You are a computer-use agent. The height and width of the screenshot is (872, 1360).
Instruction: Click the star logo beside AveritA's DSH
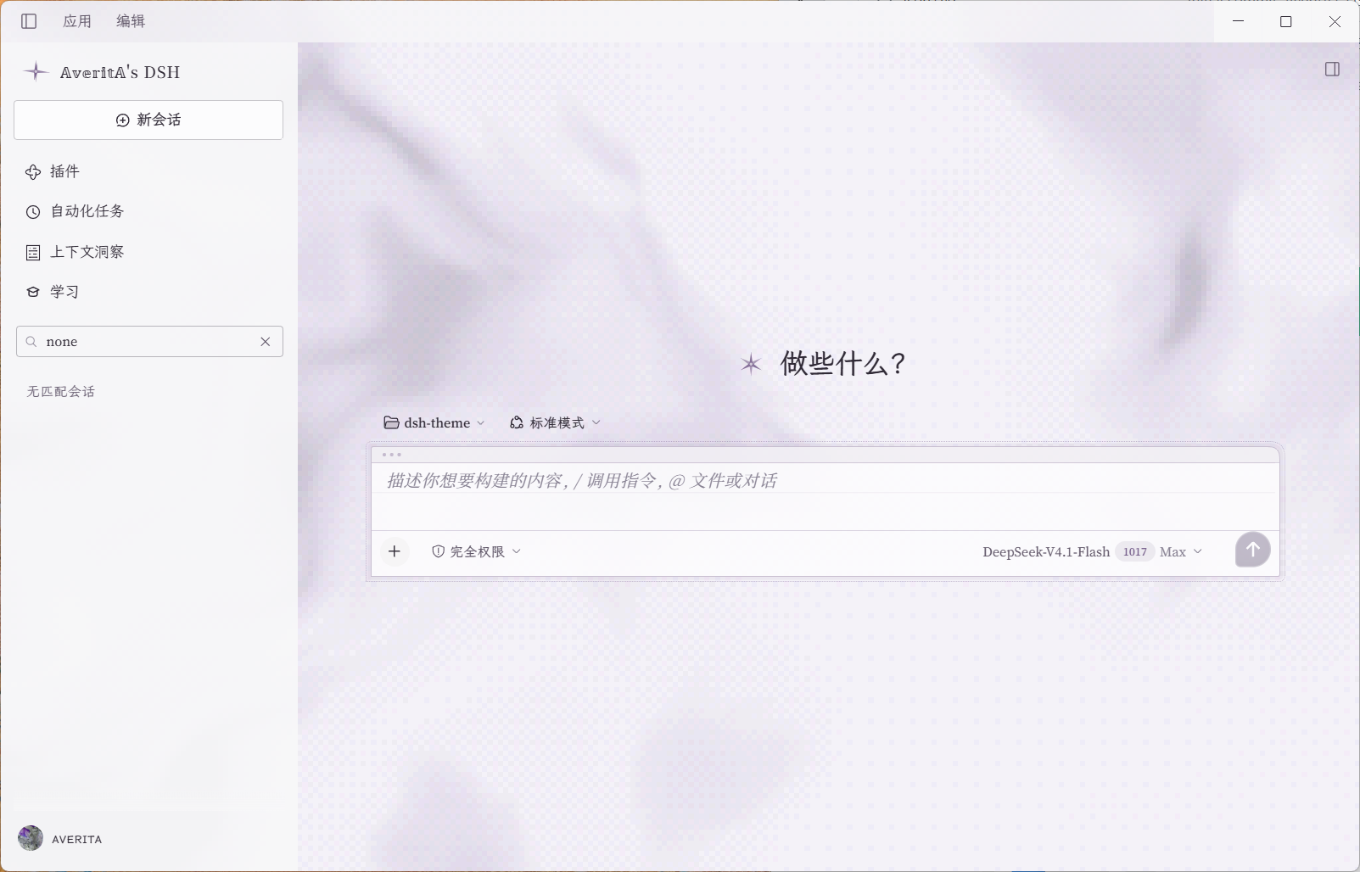click(36, 72)
